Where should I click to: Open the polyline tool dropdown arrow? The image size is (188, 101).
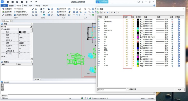click(x=46, y=9)
